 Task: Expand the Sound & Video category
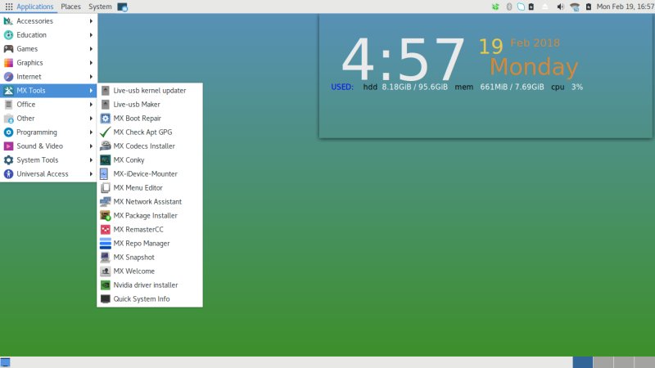point(39,146)
